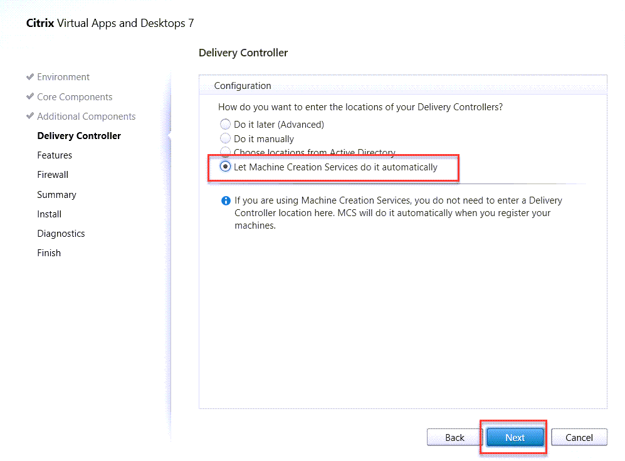Click the checkmark icon beside Core Components
Screen dimensions: 625x461
[30, 97]
